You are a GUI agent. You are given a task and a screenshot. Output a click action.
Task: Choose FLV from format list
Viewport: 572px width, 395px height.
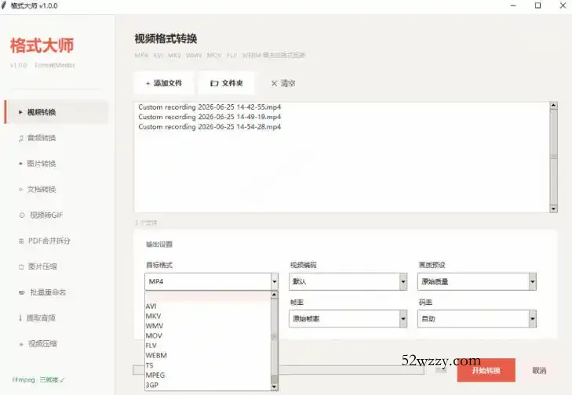208,346
